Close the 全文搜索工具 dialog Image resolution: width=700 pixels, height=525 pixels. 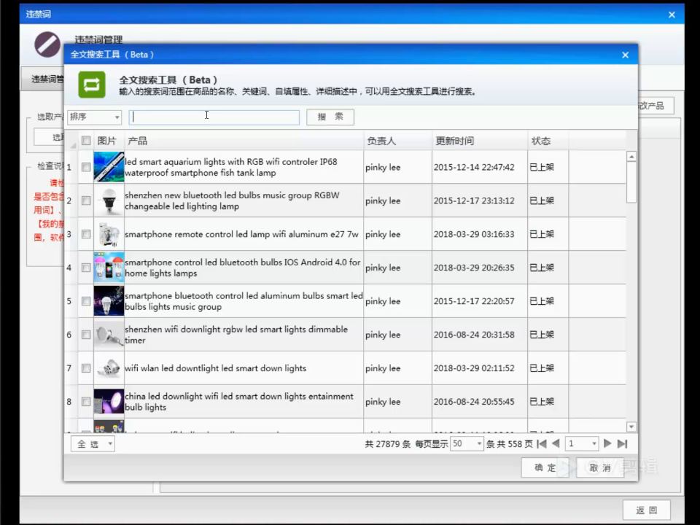625,55
